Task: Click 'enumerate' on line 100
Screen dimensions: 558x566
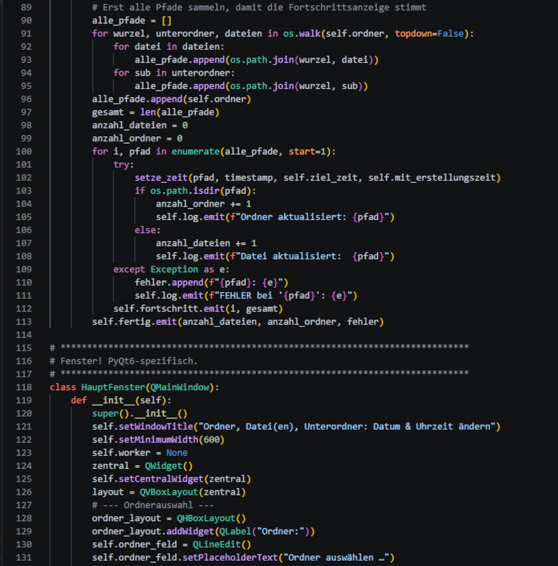Action: click(x=196, y=151)
